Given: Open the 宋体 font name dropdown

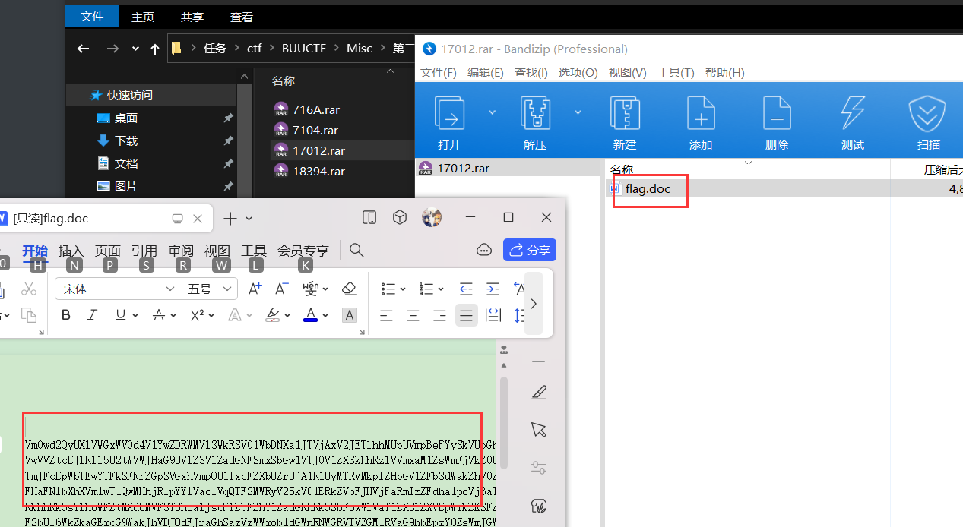Looking at the screenshot, I should (171, 289).
